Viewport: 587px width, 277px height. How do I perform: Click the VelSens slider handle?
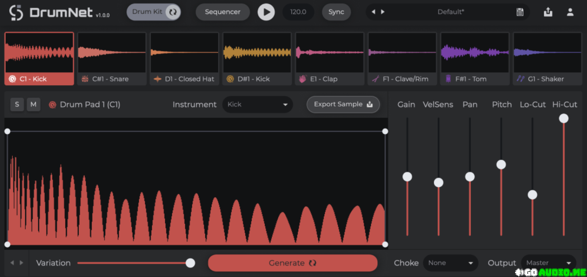(438, 183)
